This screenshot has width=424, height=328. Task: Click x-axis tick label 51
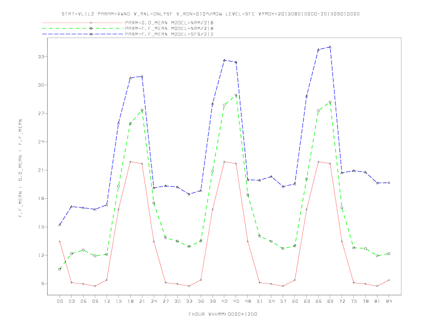click(x=260, y=301)
